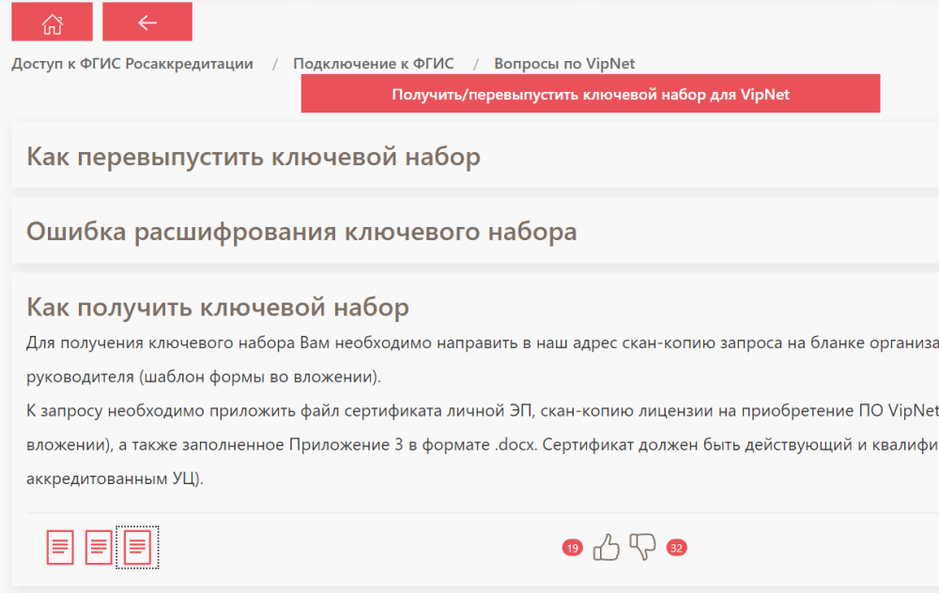Viewport: 939px width, 593px height.
Task: Open the second attached document icon
Action: pyautogui.click(x=99, y=547)
